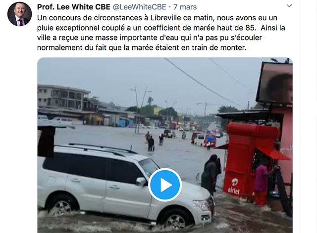Click the SUV's front wheel in the water
Screen dimensions: 317x233
[x=175, y=220]
